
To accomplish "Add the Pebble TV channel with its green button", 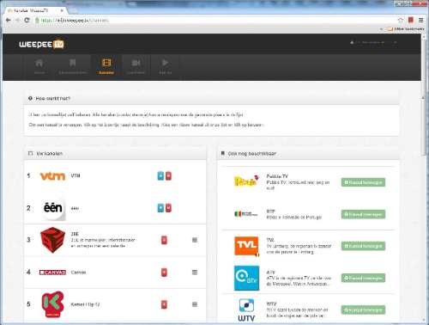I will pyautogui.click(x=363, y=182).
